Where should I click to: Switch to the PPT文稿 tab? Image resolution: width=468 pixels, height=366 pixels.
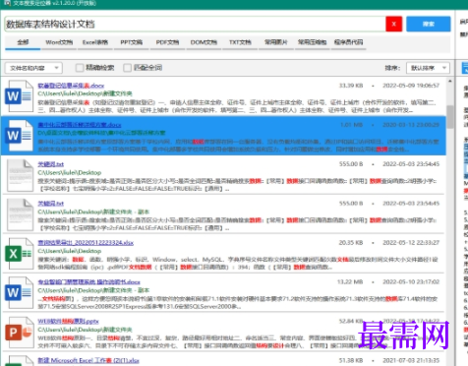click(131, 42)
